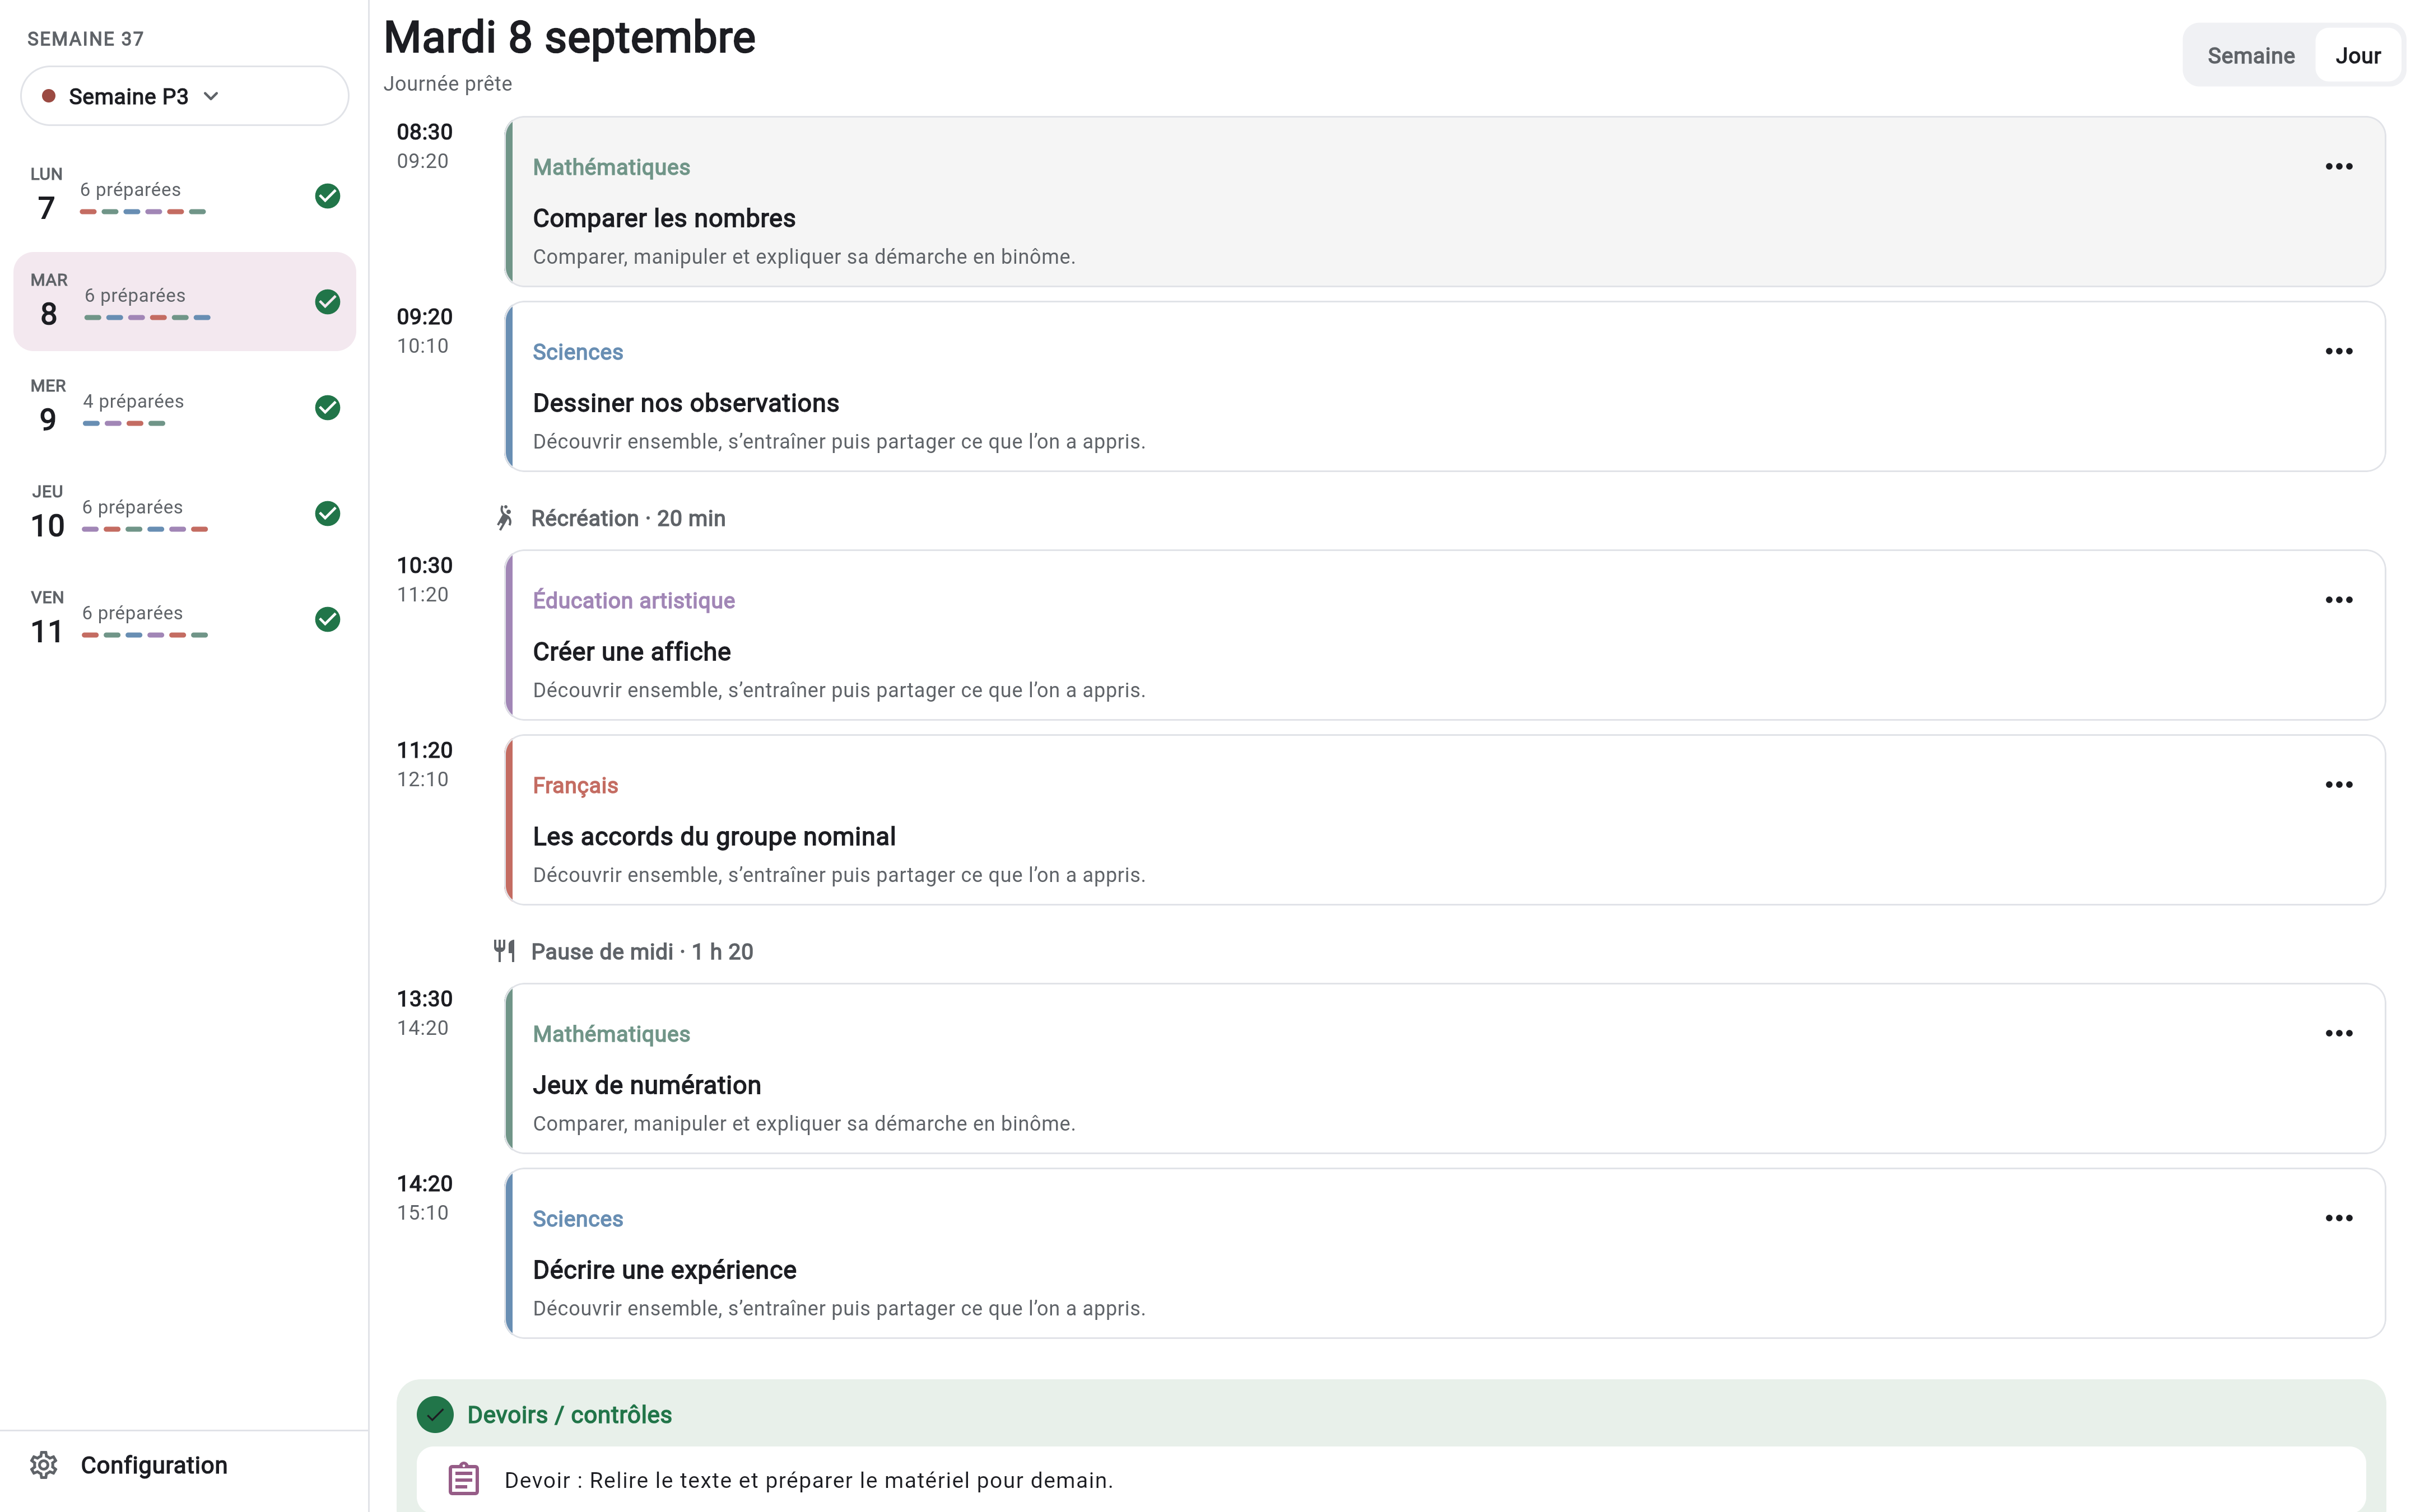The height and width of the screenshot is (1512, 2420).
Task: Click the Pause de midi cutlery icon
Action: coord(505,951)
